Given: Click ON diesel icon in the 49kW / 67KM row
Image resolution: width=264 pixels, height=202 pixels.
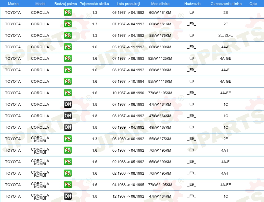Looking at the screenshot, I should tap(68, 127).
